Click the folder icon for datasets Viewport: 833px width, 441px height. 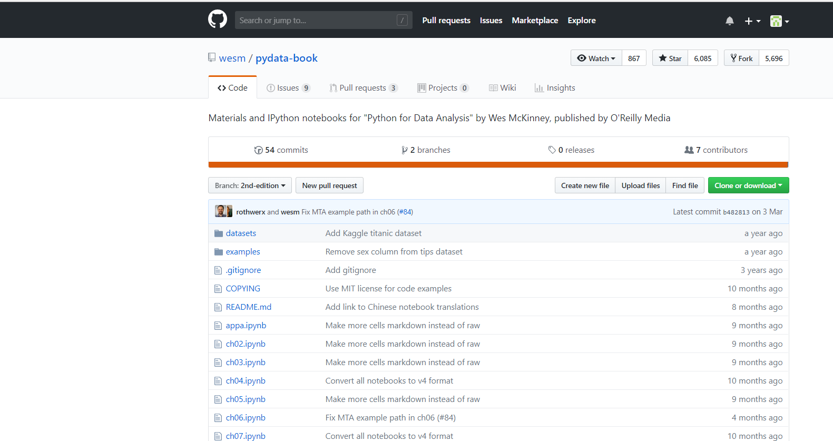pos(219,233)
